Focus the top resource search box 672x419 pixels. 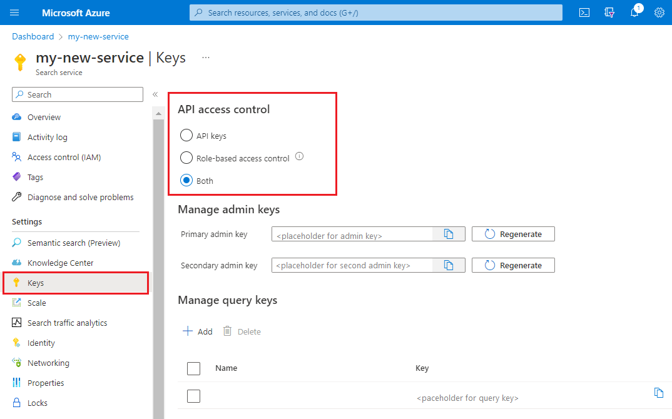pos(375,13)
